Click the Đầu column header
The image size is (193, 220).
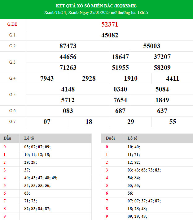[x=7, y=138]
